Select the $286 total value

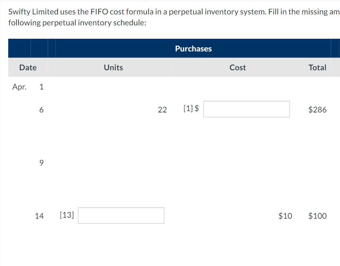[x=317, y=109]
